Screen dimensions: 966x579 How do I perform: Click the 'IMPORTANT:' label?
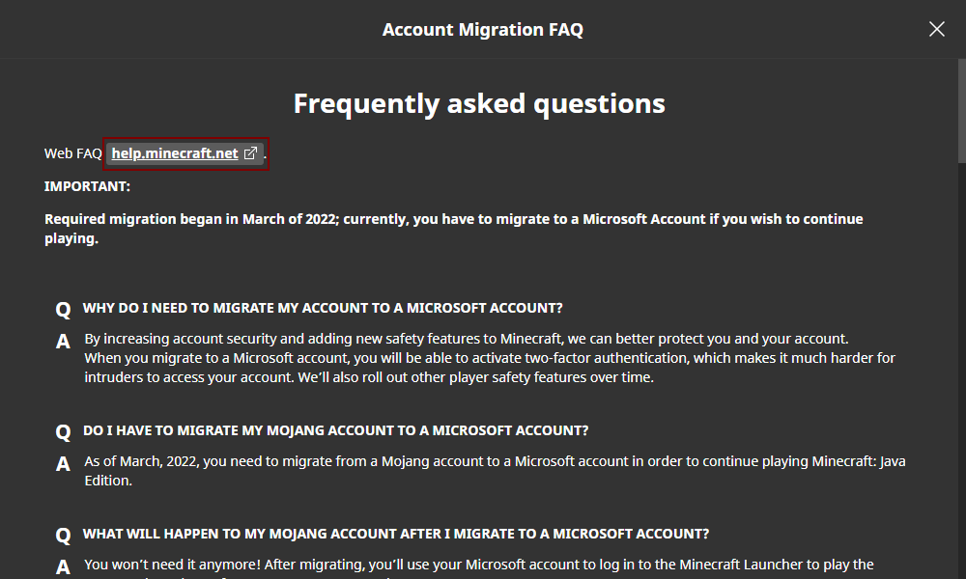(x=87, y=185)
